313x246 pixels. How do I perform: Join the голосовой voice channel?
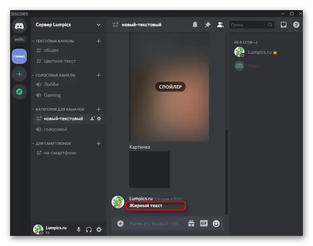point(68,129)
